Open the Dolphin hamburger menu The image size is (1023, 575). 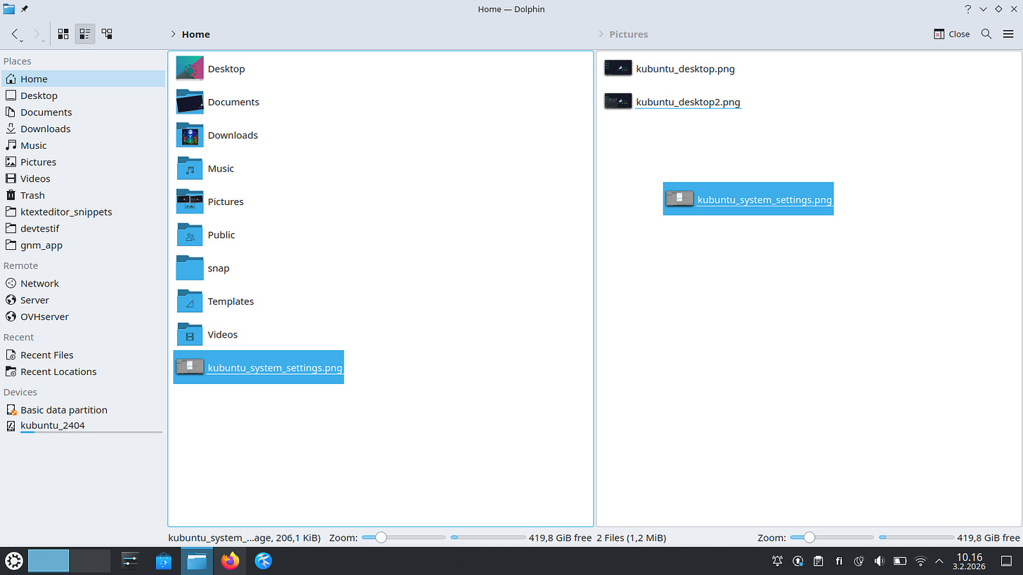(x=1010, y=34)
